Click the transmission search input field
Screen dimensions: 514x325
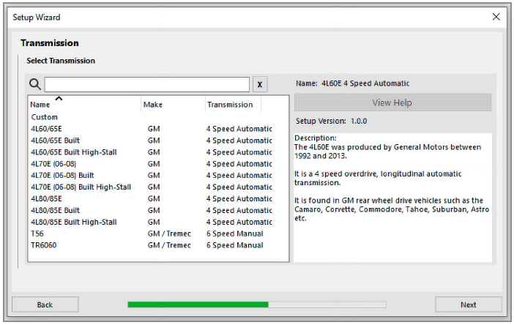pyautogui.click(x=147, y=84)
